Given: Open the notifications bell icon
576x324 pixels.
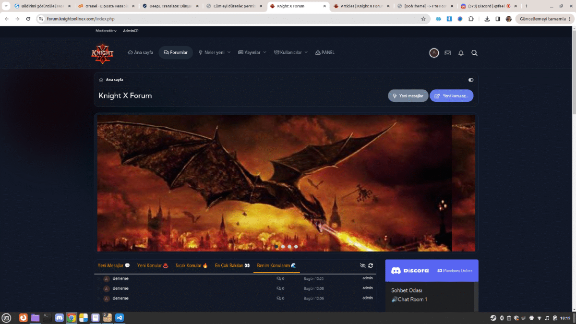Looking at the screenshot, I should pos(461,53).
